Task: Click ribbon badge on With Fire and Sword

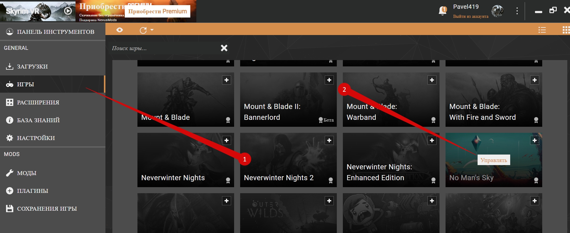Action: tap(536, 120)
